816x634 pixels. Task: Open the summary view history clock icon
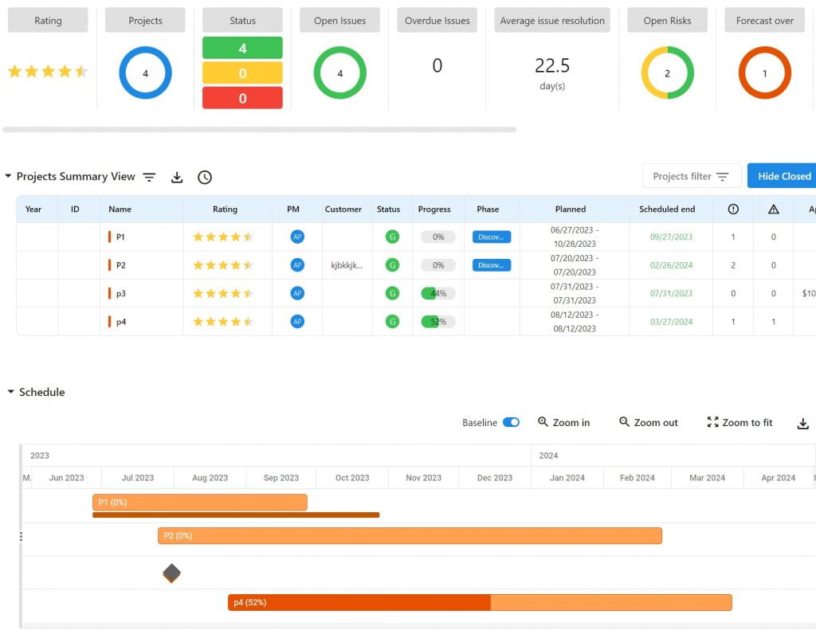(x=205, y=178)
